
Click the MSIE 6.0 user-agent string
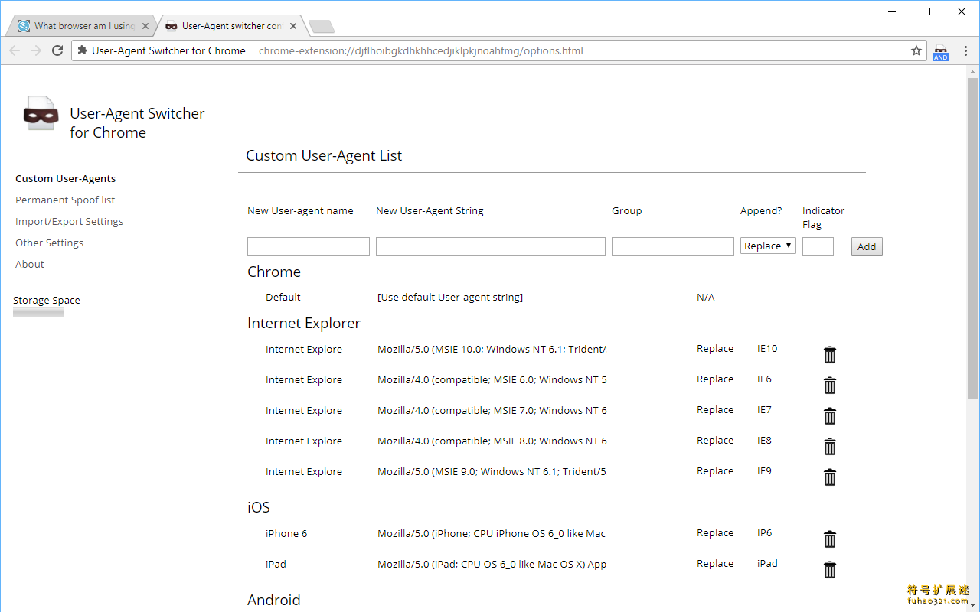pos(492,379)
